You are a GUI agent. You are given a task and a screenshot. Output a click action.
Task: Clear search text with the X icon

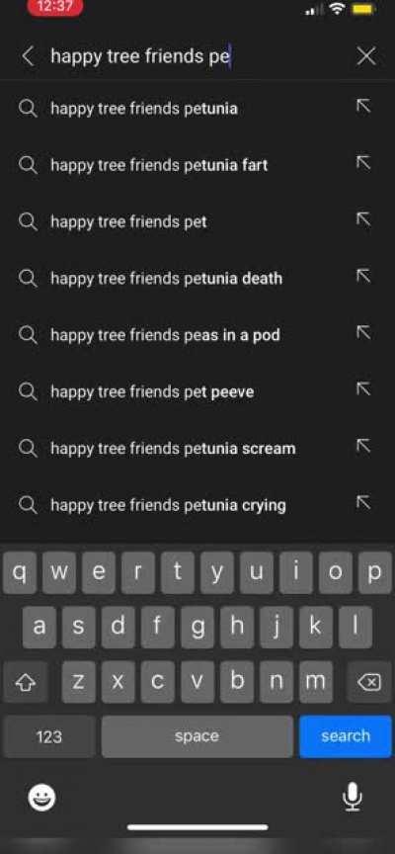(x=365, y=55)
